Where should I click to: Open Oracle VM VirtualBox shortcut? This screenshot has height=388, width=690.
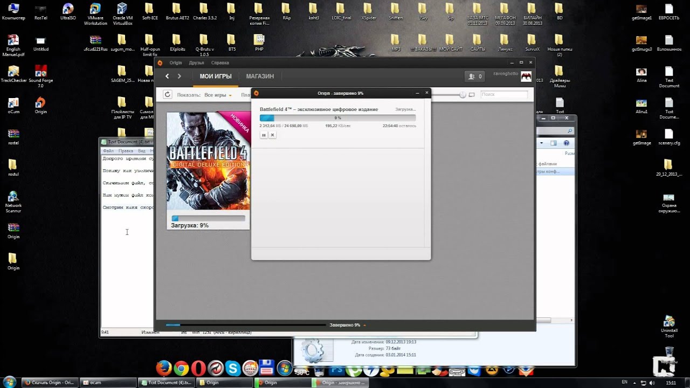[x=122, y=15]
